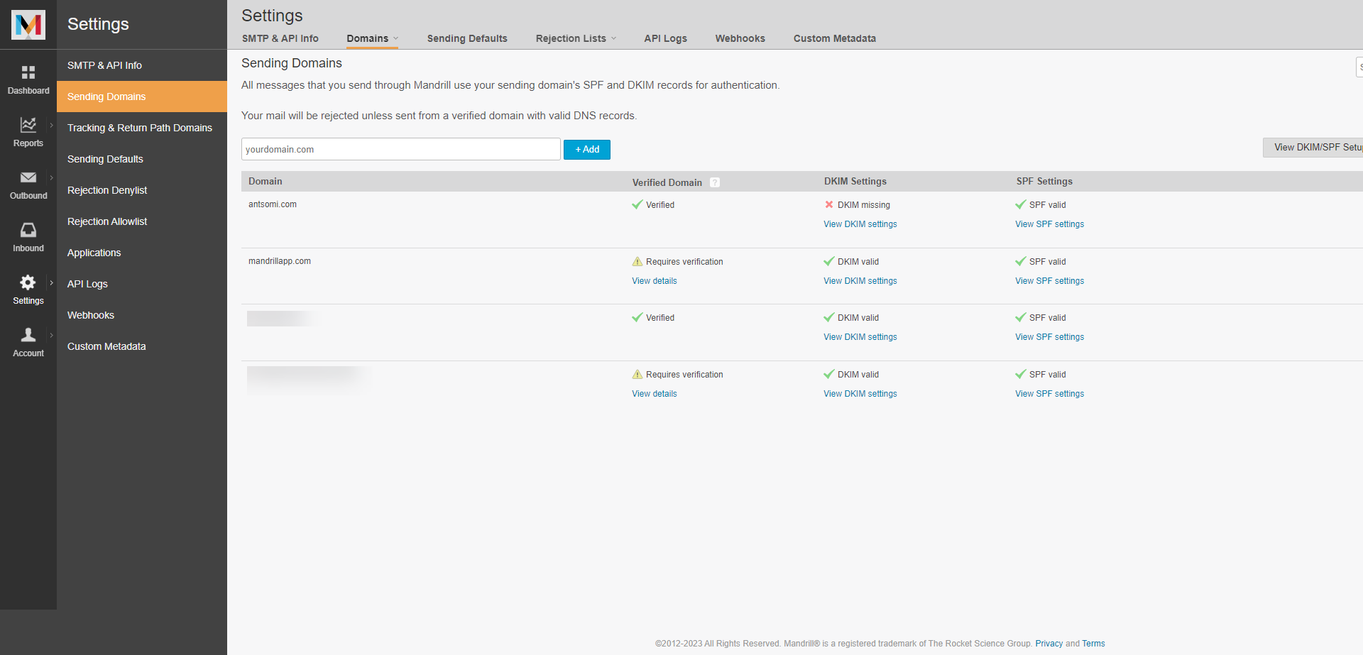
Task: Focus the yourdomain.com input field
Action: pos(401,149)
